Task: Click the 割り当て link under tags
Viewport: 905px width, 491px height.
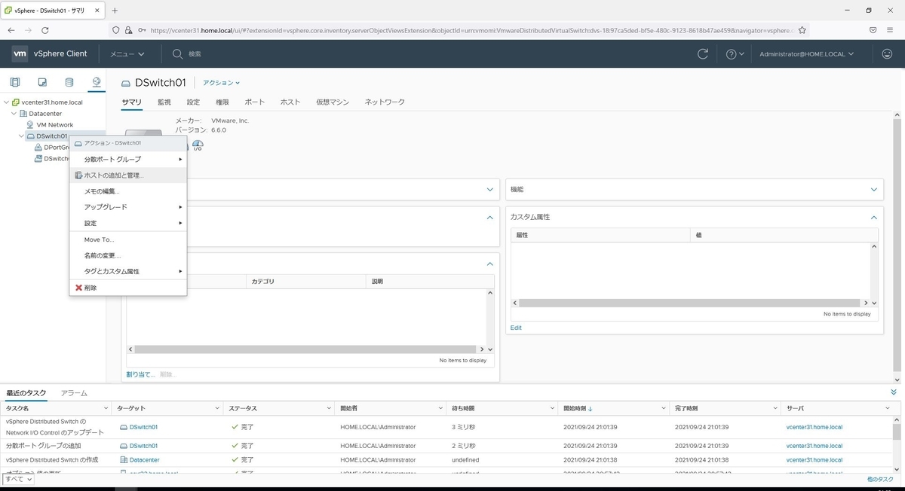Action: pyautogui.click(x=140, y=374)
